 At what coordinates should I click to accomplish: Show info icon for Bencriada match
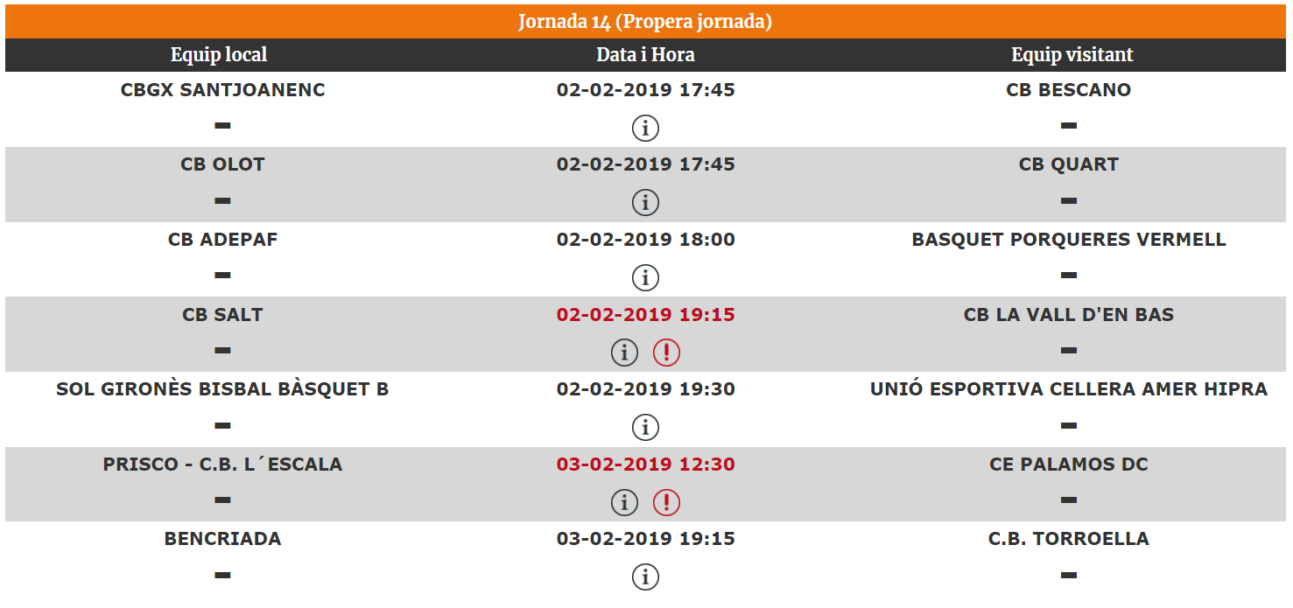(645, 577)
